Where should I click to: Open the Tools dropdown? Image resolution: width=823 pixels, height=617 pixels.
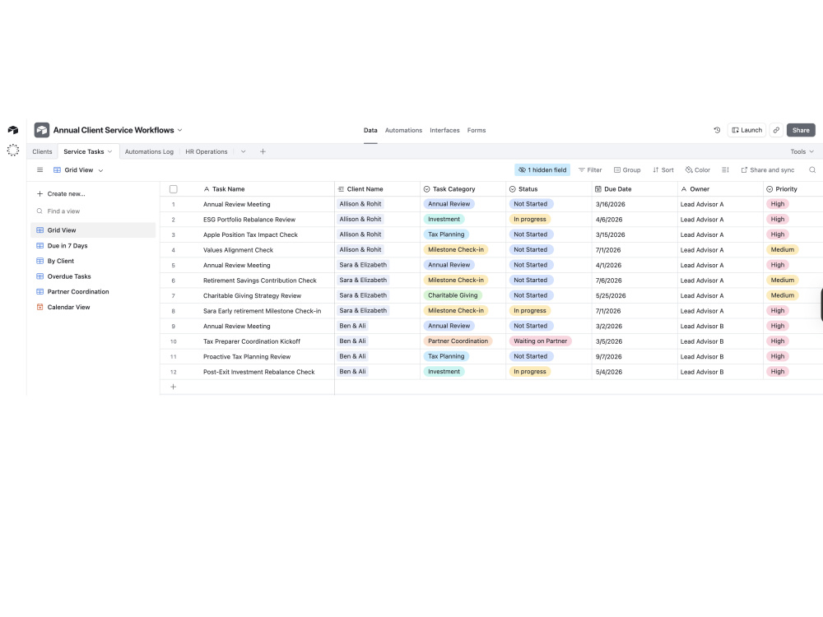point(802,151)
